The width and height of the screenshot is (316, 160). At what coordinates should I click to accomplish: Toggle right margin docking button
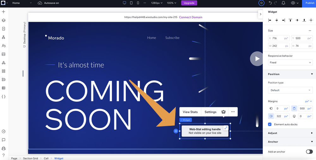coord(271,116)
